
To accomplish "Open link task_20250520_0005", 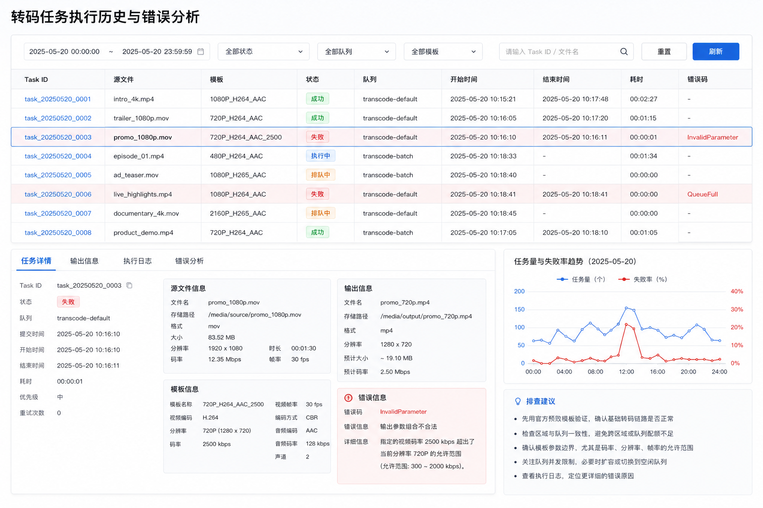I will point(58,175).
